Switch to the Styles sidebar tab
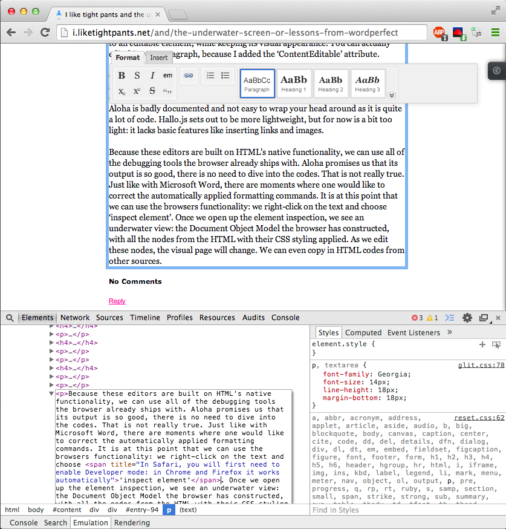The width and height of the screenshot is (506, 529). [328, 333]
